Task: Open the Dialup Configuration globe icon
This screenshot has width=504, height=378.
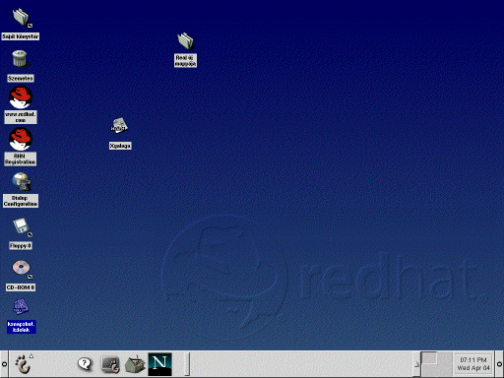Action: [21, 181]
